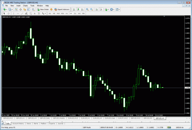
Task: Expand the Periods dropdown arrow
Action: tap(114, 10)
